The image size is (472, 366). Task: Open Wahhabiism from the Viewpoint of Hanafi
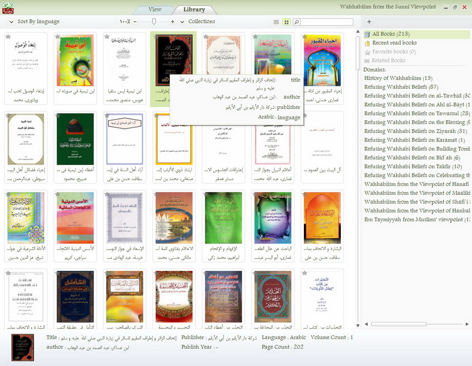pyautogui.click(x=417, y=184)
